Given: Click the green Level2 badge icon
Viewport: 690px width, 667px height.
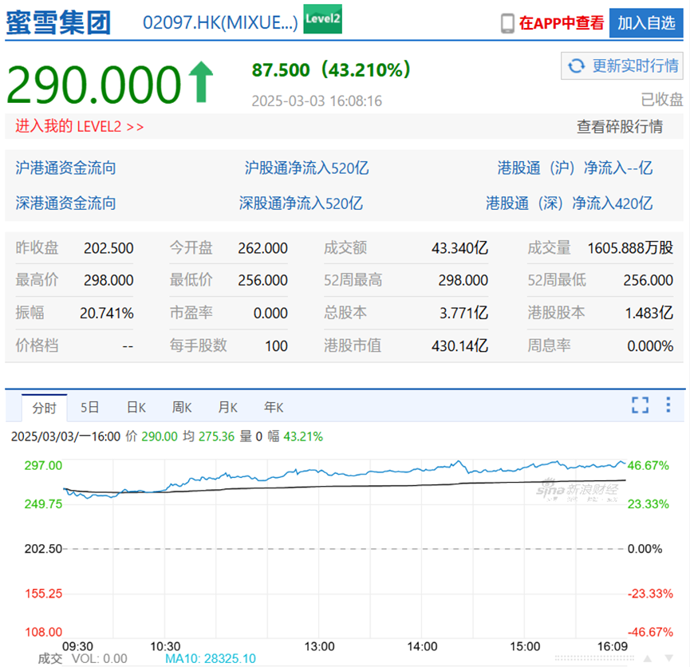Looking at the screenshot, I should tap(322, 18).
